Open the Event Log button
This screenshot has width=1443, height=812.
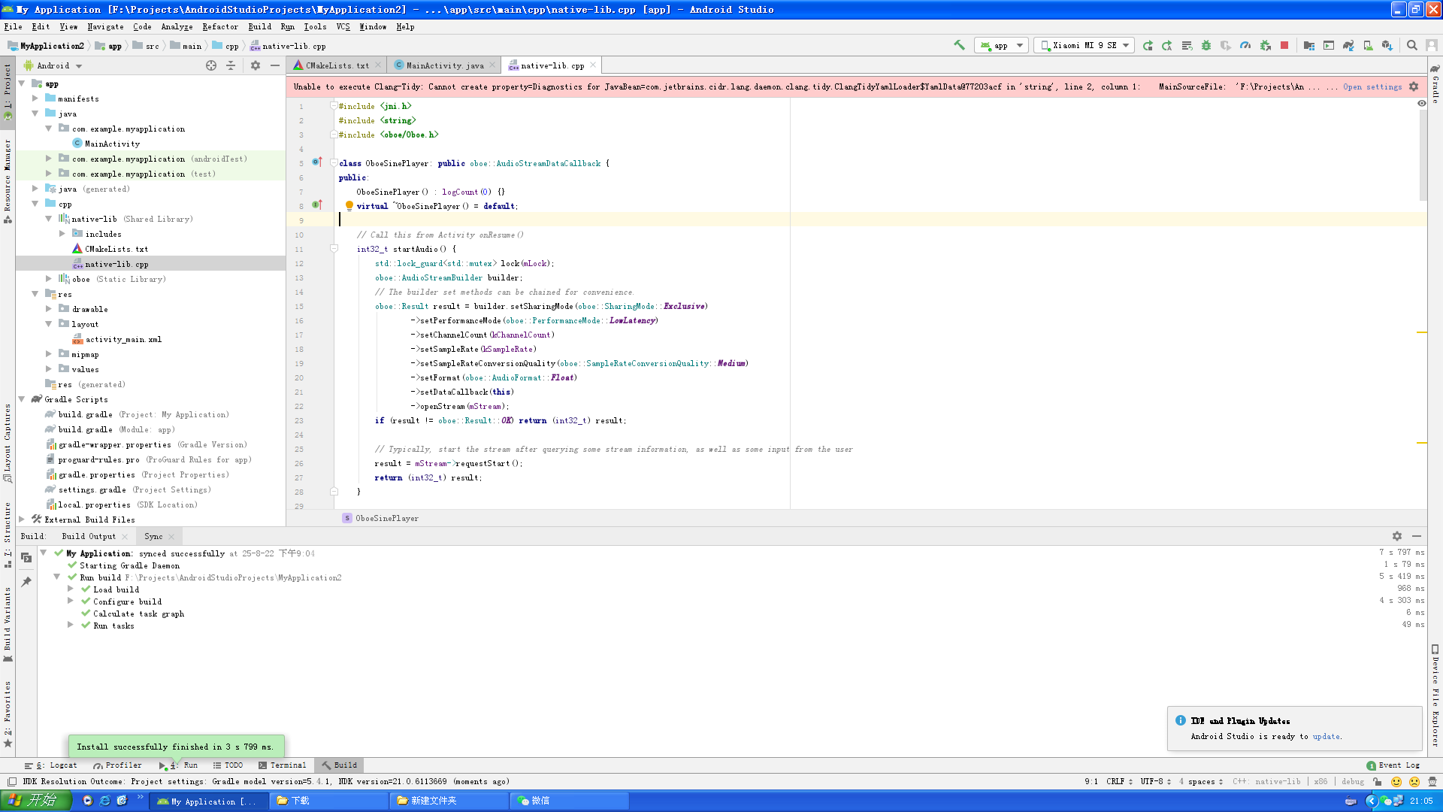click(1393, 765)
